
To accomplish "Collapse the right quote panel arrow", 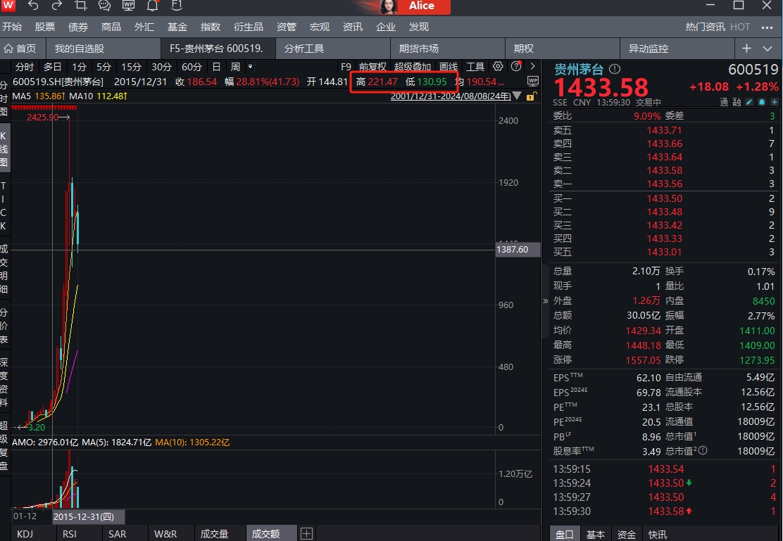I will click(545, 301).
